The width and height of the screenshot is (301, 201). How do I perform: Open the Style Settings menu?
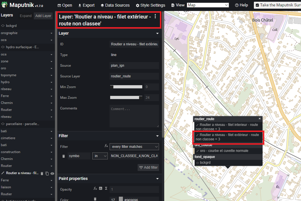click(x=150, y=5)
